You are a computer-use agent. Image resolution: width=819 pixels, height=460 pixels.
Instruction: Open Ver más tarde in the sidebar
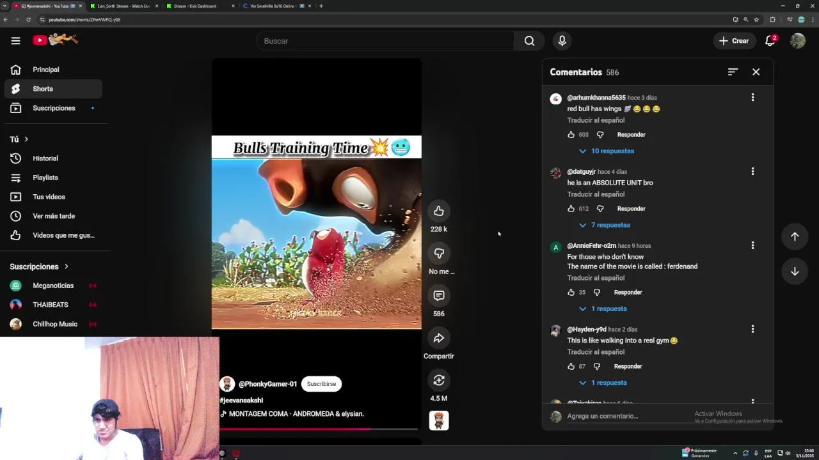point(53,216)
